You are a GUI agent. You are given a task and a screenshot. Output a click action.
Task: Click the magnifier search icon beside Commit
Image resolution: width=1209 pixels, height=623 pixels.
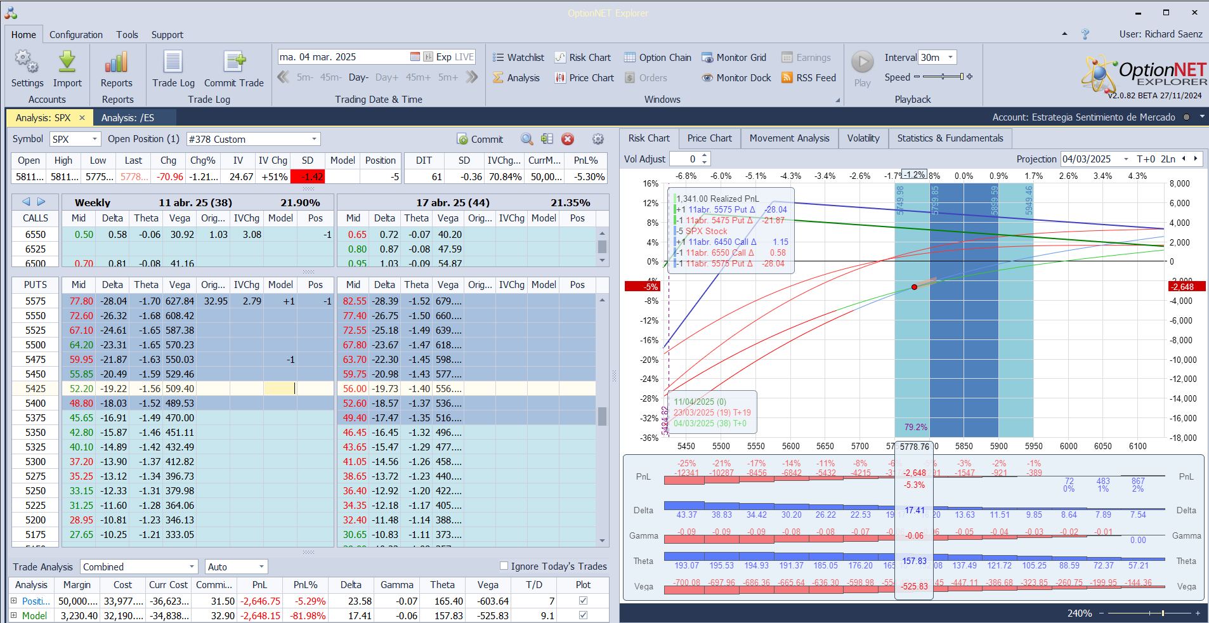click(x=526, y=139)
